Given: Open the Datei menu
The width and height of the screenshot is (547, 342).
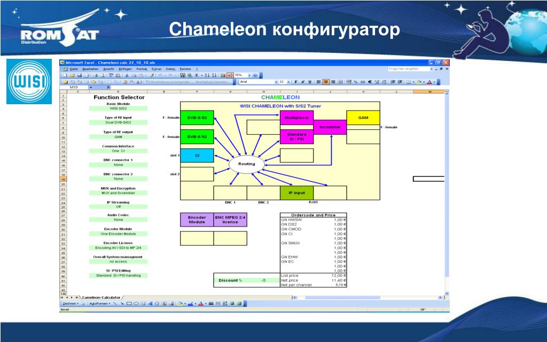Looking at the screenshot, I should point(74,69).
